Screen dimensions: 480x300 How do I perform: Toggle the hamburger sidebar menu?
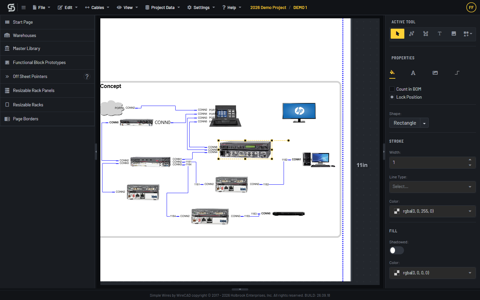point(24,7)
